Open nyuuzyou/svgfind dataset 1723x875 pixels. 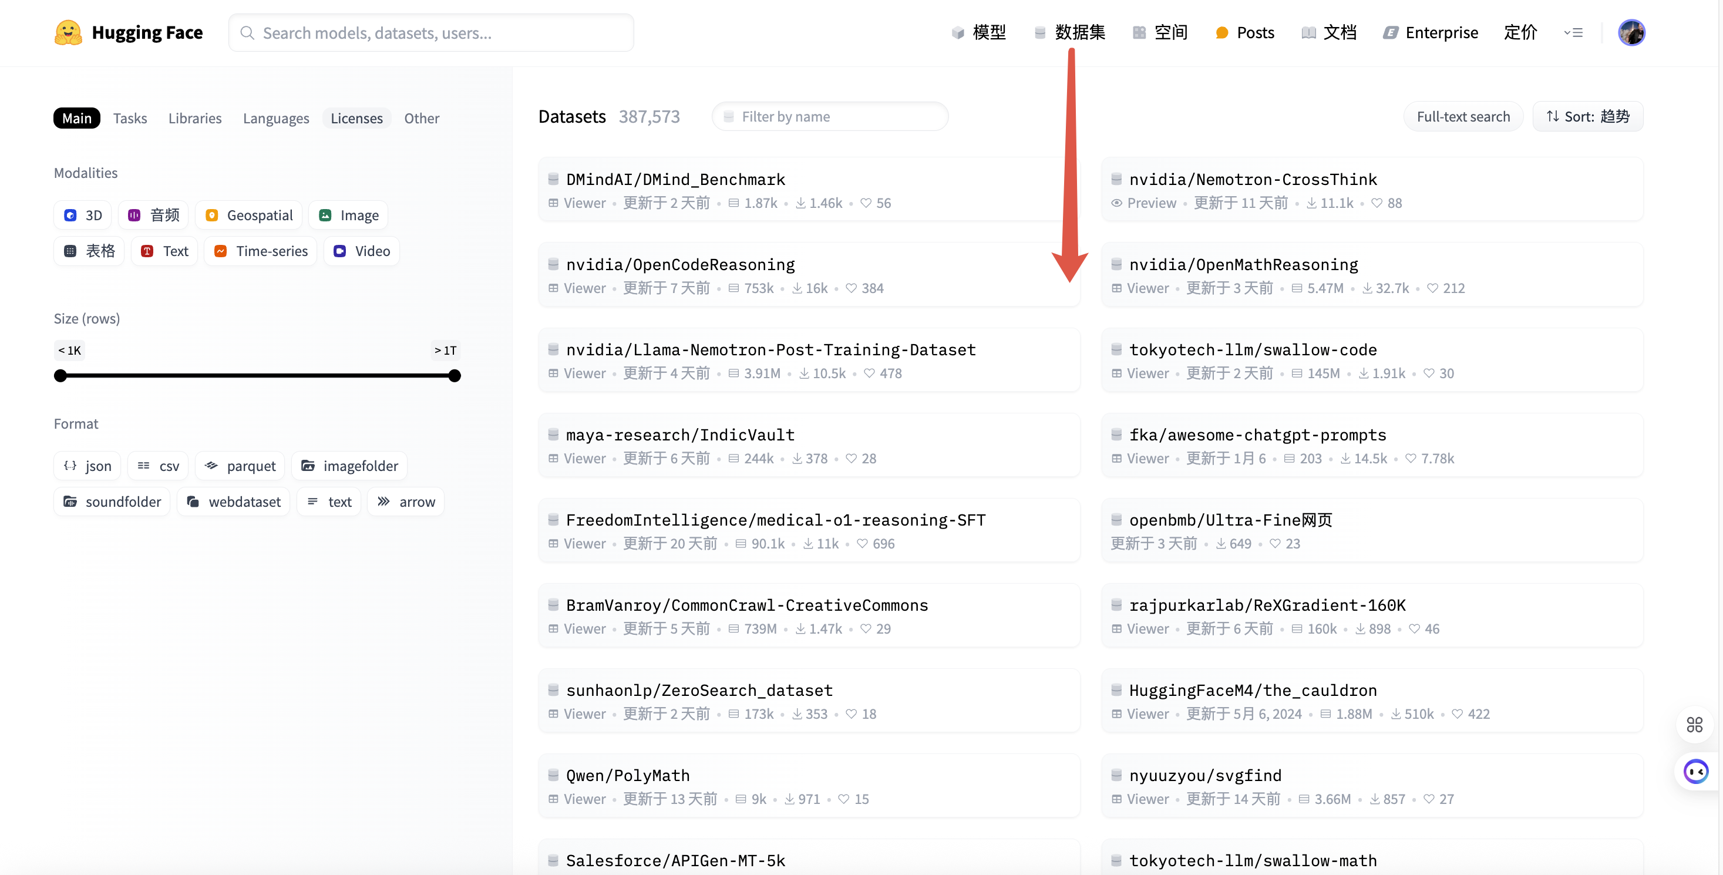click(x=1372, y=785)
